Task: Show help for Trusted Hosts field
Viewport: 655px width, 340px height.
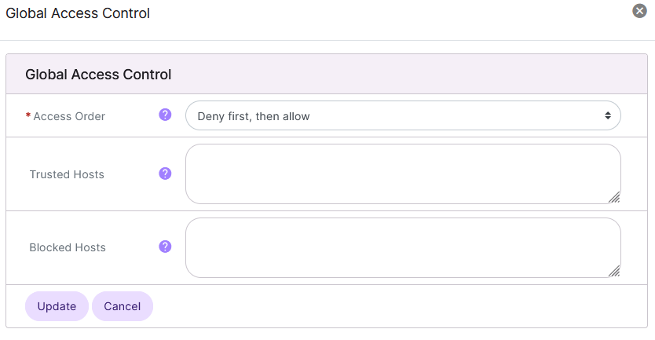Action: (165, 174)
